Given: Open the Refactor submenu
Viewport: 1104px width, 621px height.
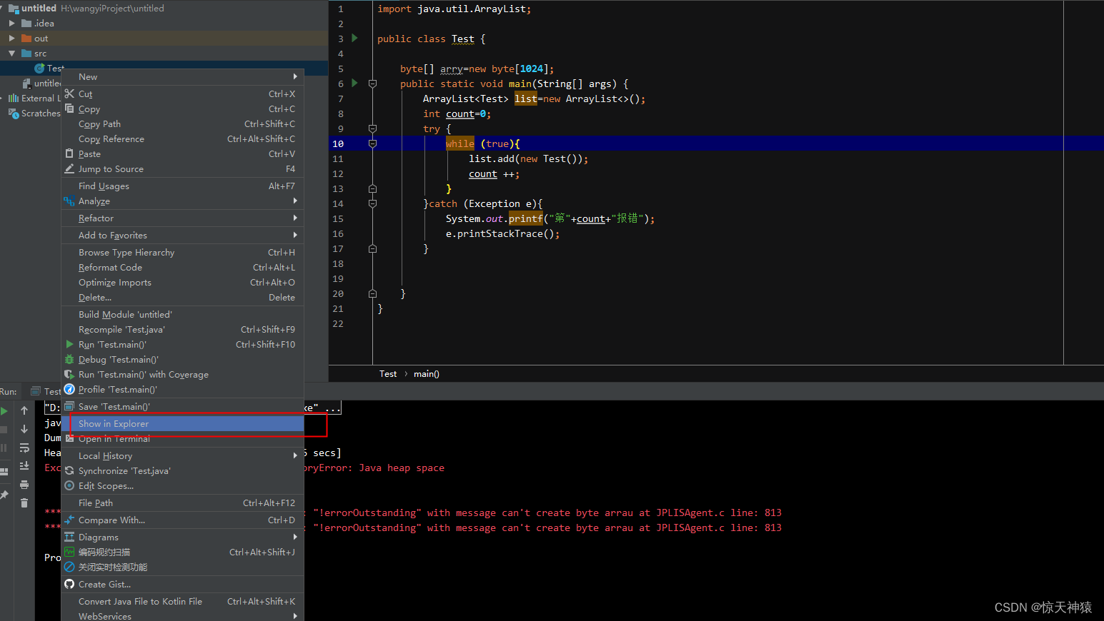Looking at the screenshot, I should (x=182, y=218).
